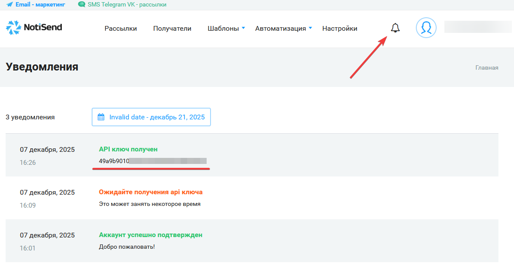Screen dimensions: 514x263
Task: Click the blurred account name
Action: click(x=478, y=27)
